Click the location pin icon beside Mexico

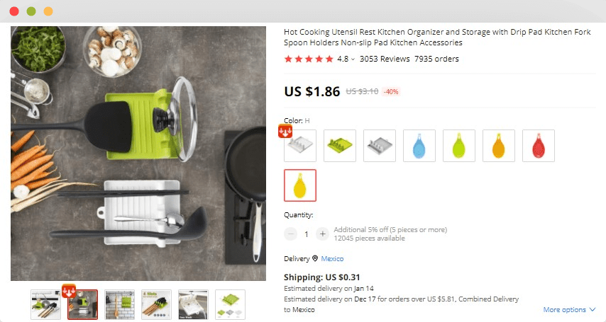pos(315,258)
